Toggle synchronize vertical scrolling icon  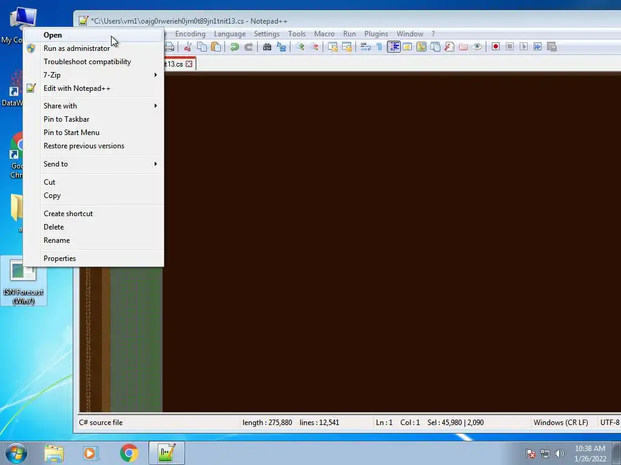point(333,47)
